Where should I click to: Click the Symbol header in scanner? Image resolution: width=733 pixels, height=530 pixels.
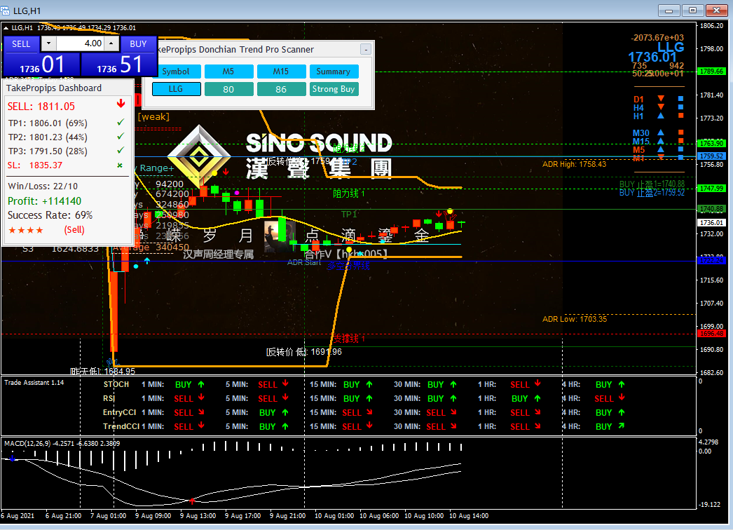click(176, 72)
